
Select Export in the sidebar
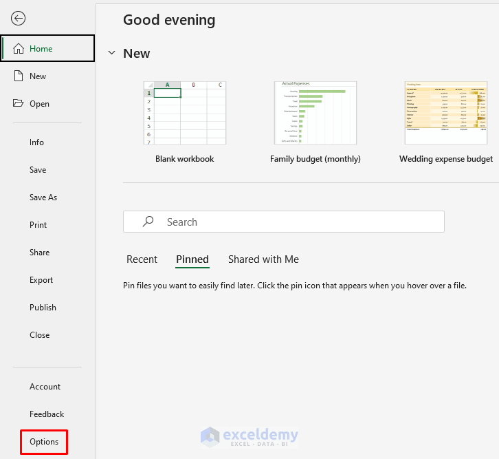41,280
